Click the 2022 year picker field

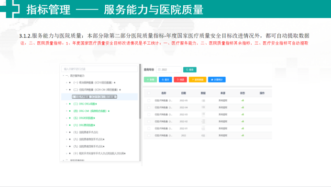coord(169,70)
